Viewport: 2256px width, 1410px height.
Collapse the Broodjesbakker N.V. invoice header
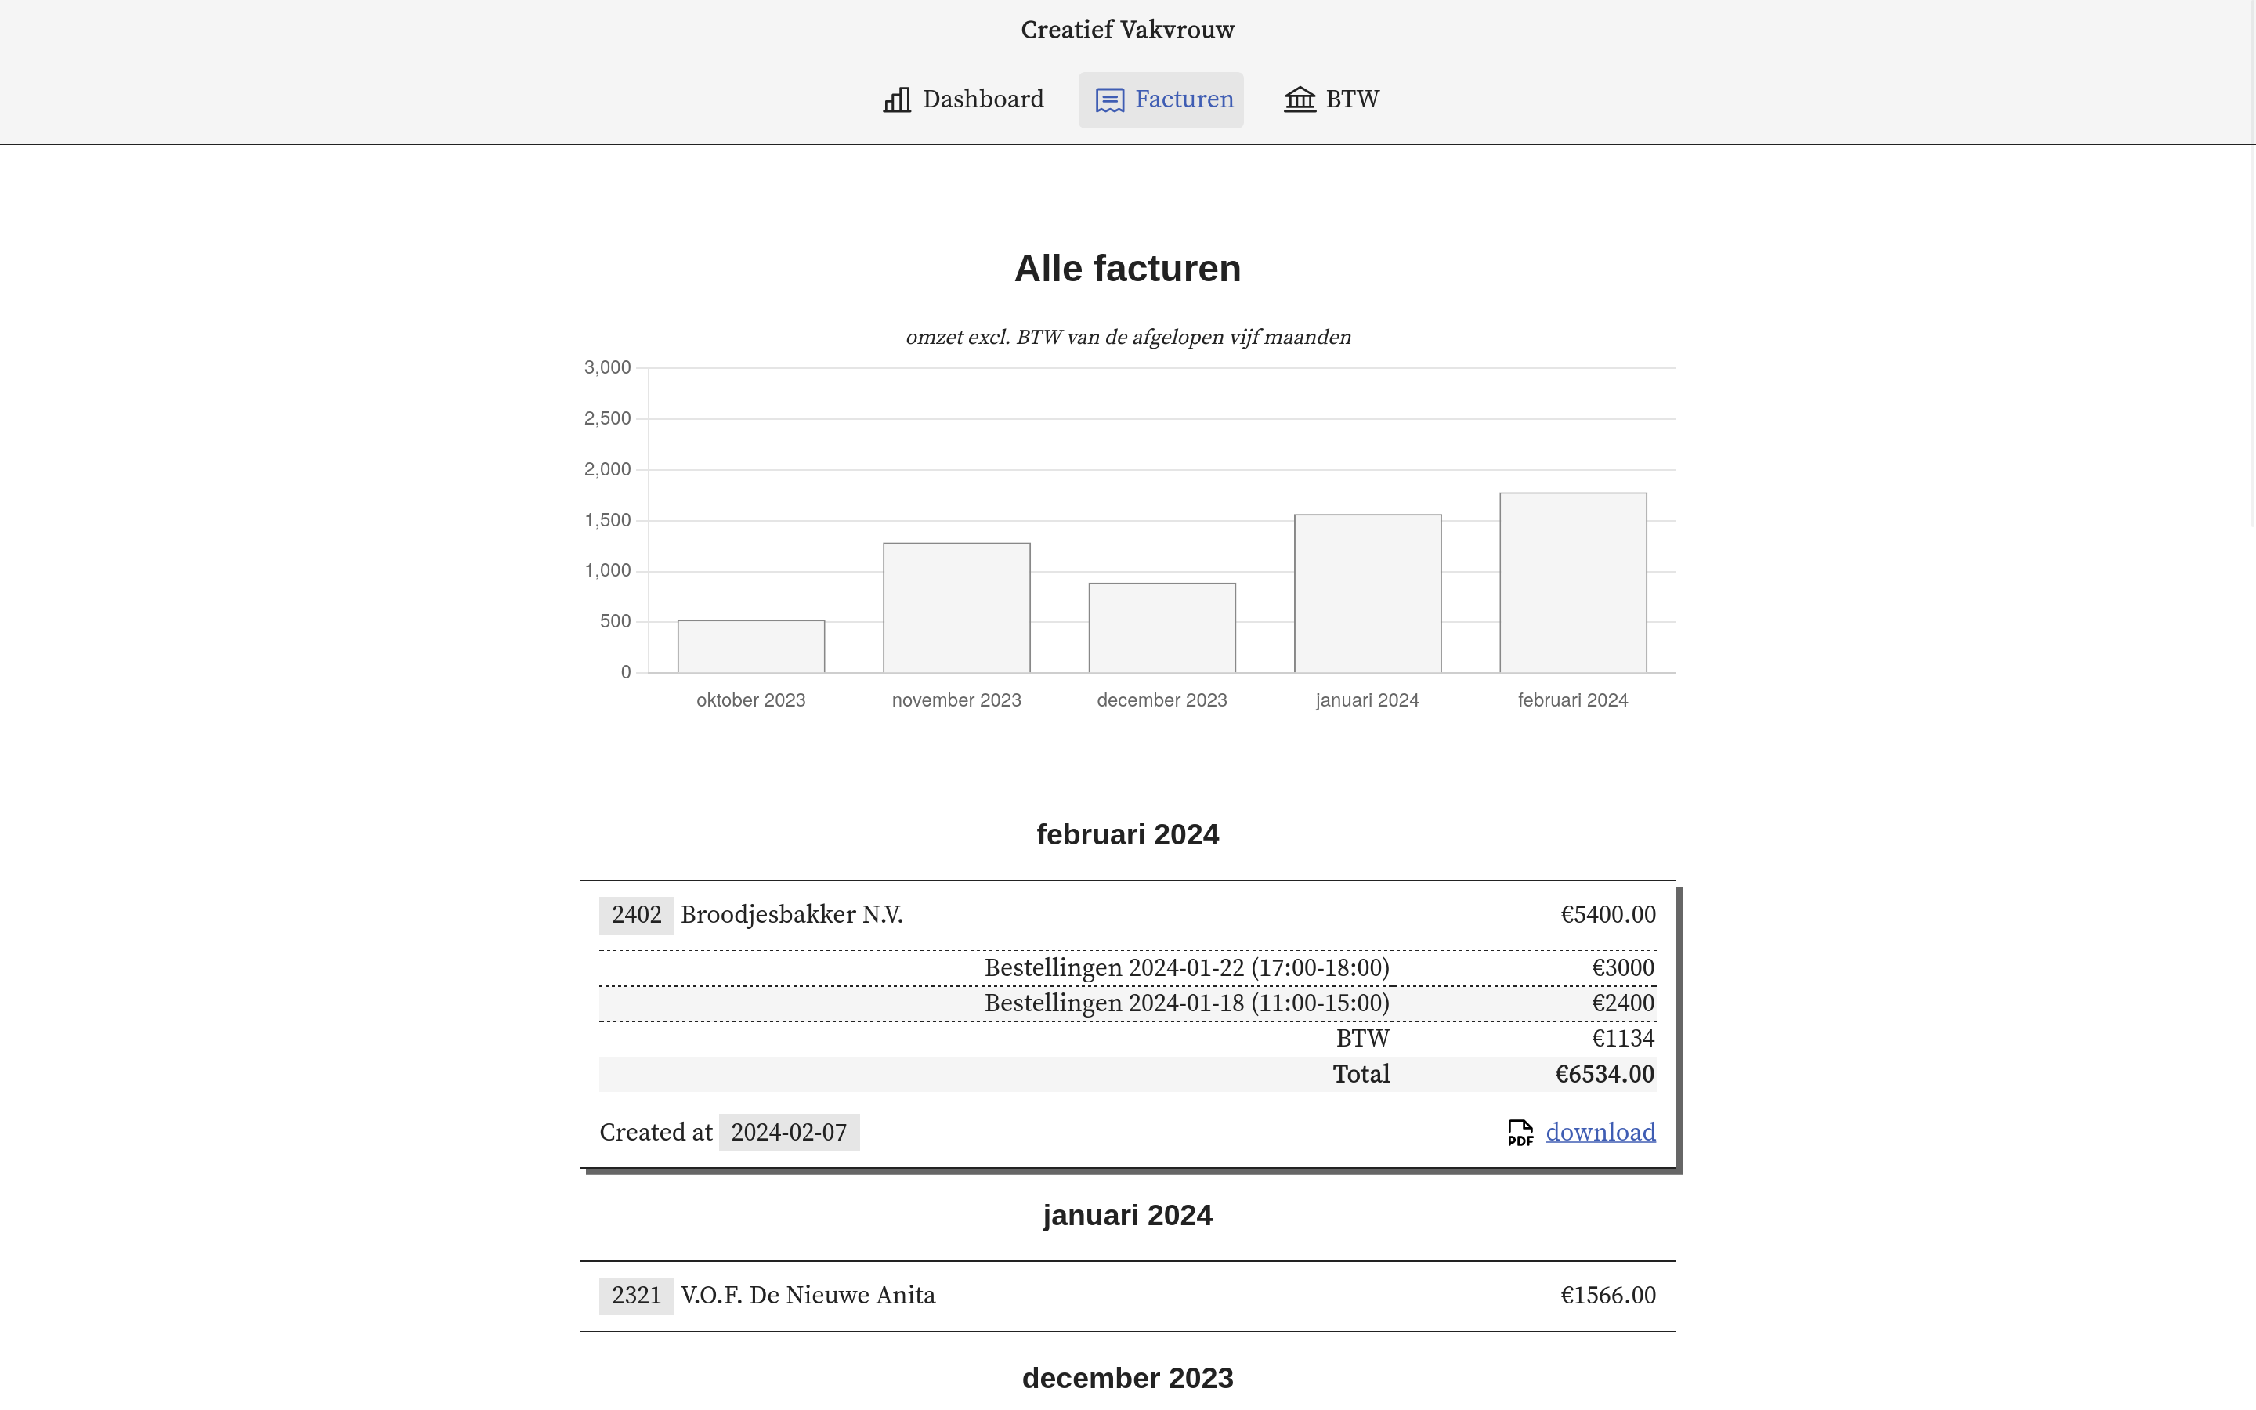1127,915
